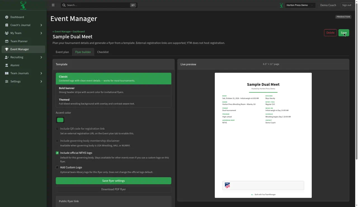Click the Event Manager trophy icon
The image size is (358, 207).
(7, 49)
